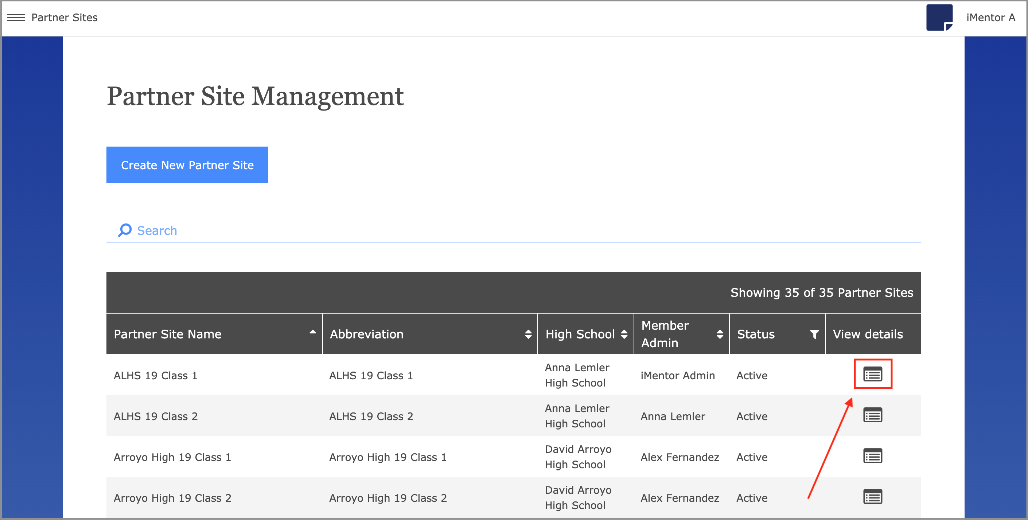Toggle Abbreviation column sort arrows
Screen dimensions: 1028x520
click(x=528, y=334)
